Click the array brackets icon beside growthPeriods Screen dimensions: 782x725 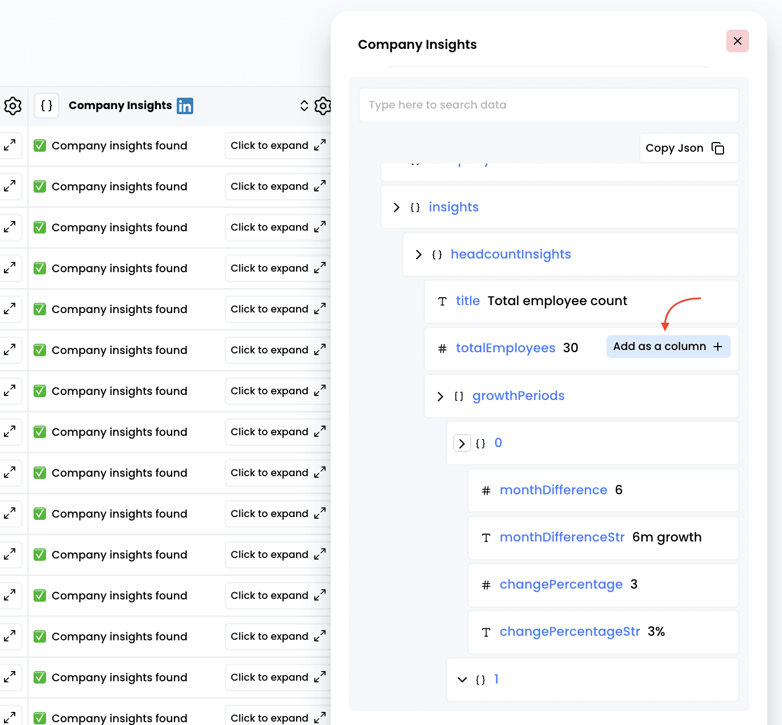coord(459,397)
